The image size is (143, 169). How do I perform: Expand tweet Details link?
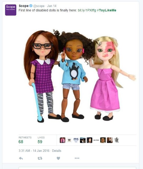57,151
